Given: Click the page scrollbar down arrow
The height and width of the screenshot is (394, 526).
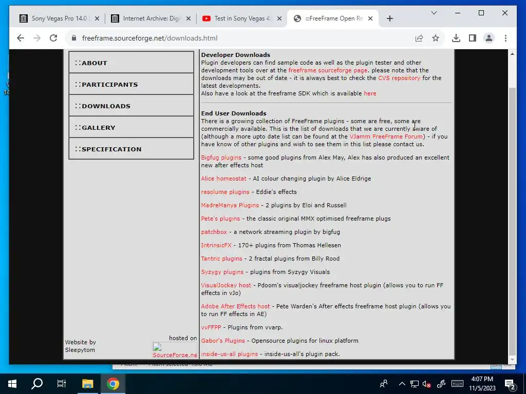Looking at the screenshot, I should pyautogui.click(x=512, y=360).
